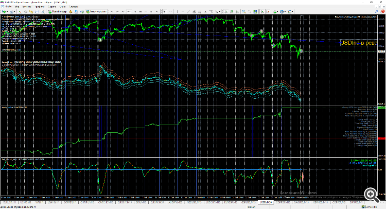The image size is (386, 209).
Task: Open search magnifier in toolbar
Action: coord(376,11)
